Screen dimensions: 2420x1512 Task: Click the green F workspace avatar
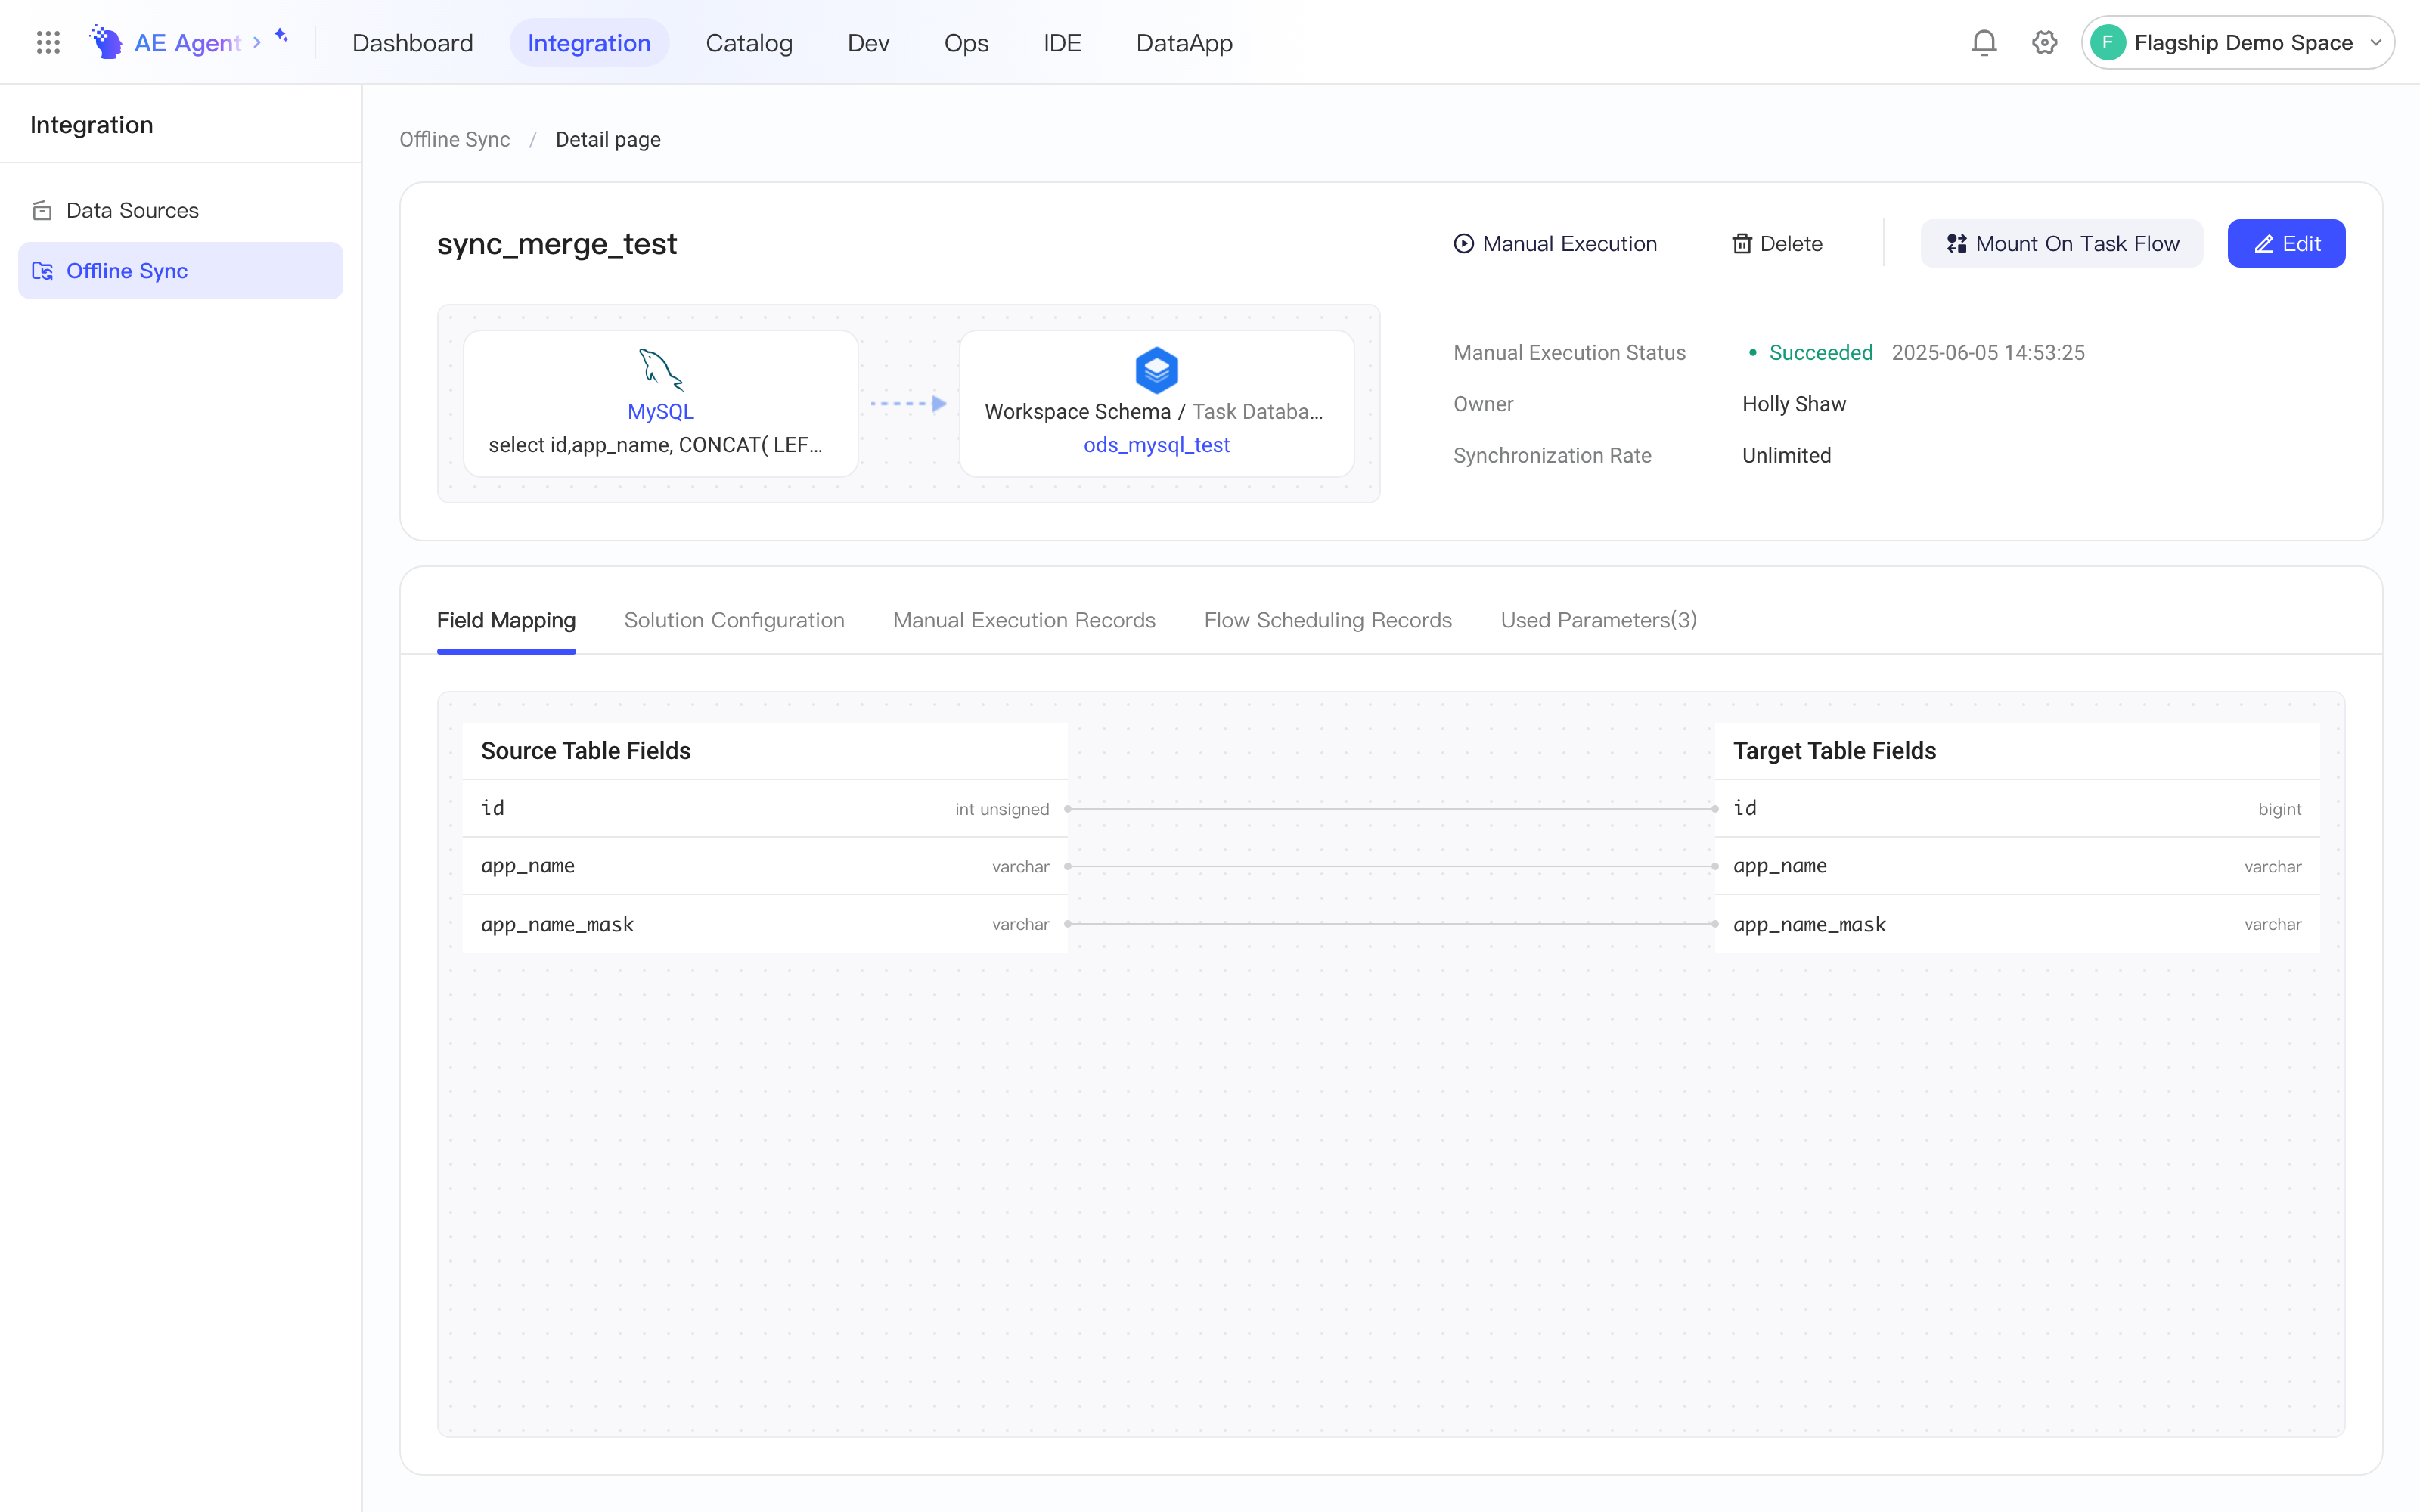[2108, 42]
